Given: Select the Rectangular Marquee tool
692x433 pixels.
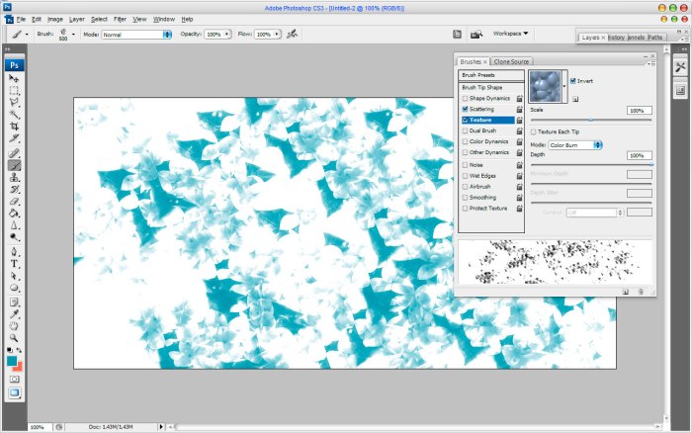Looking at the screenshot, I should pos(14,91).
